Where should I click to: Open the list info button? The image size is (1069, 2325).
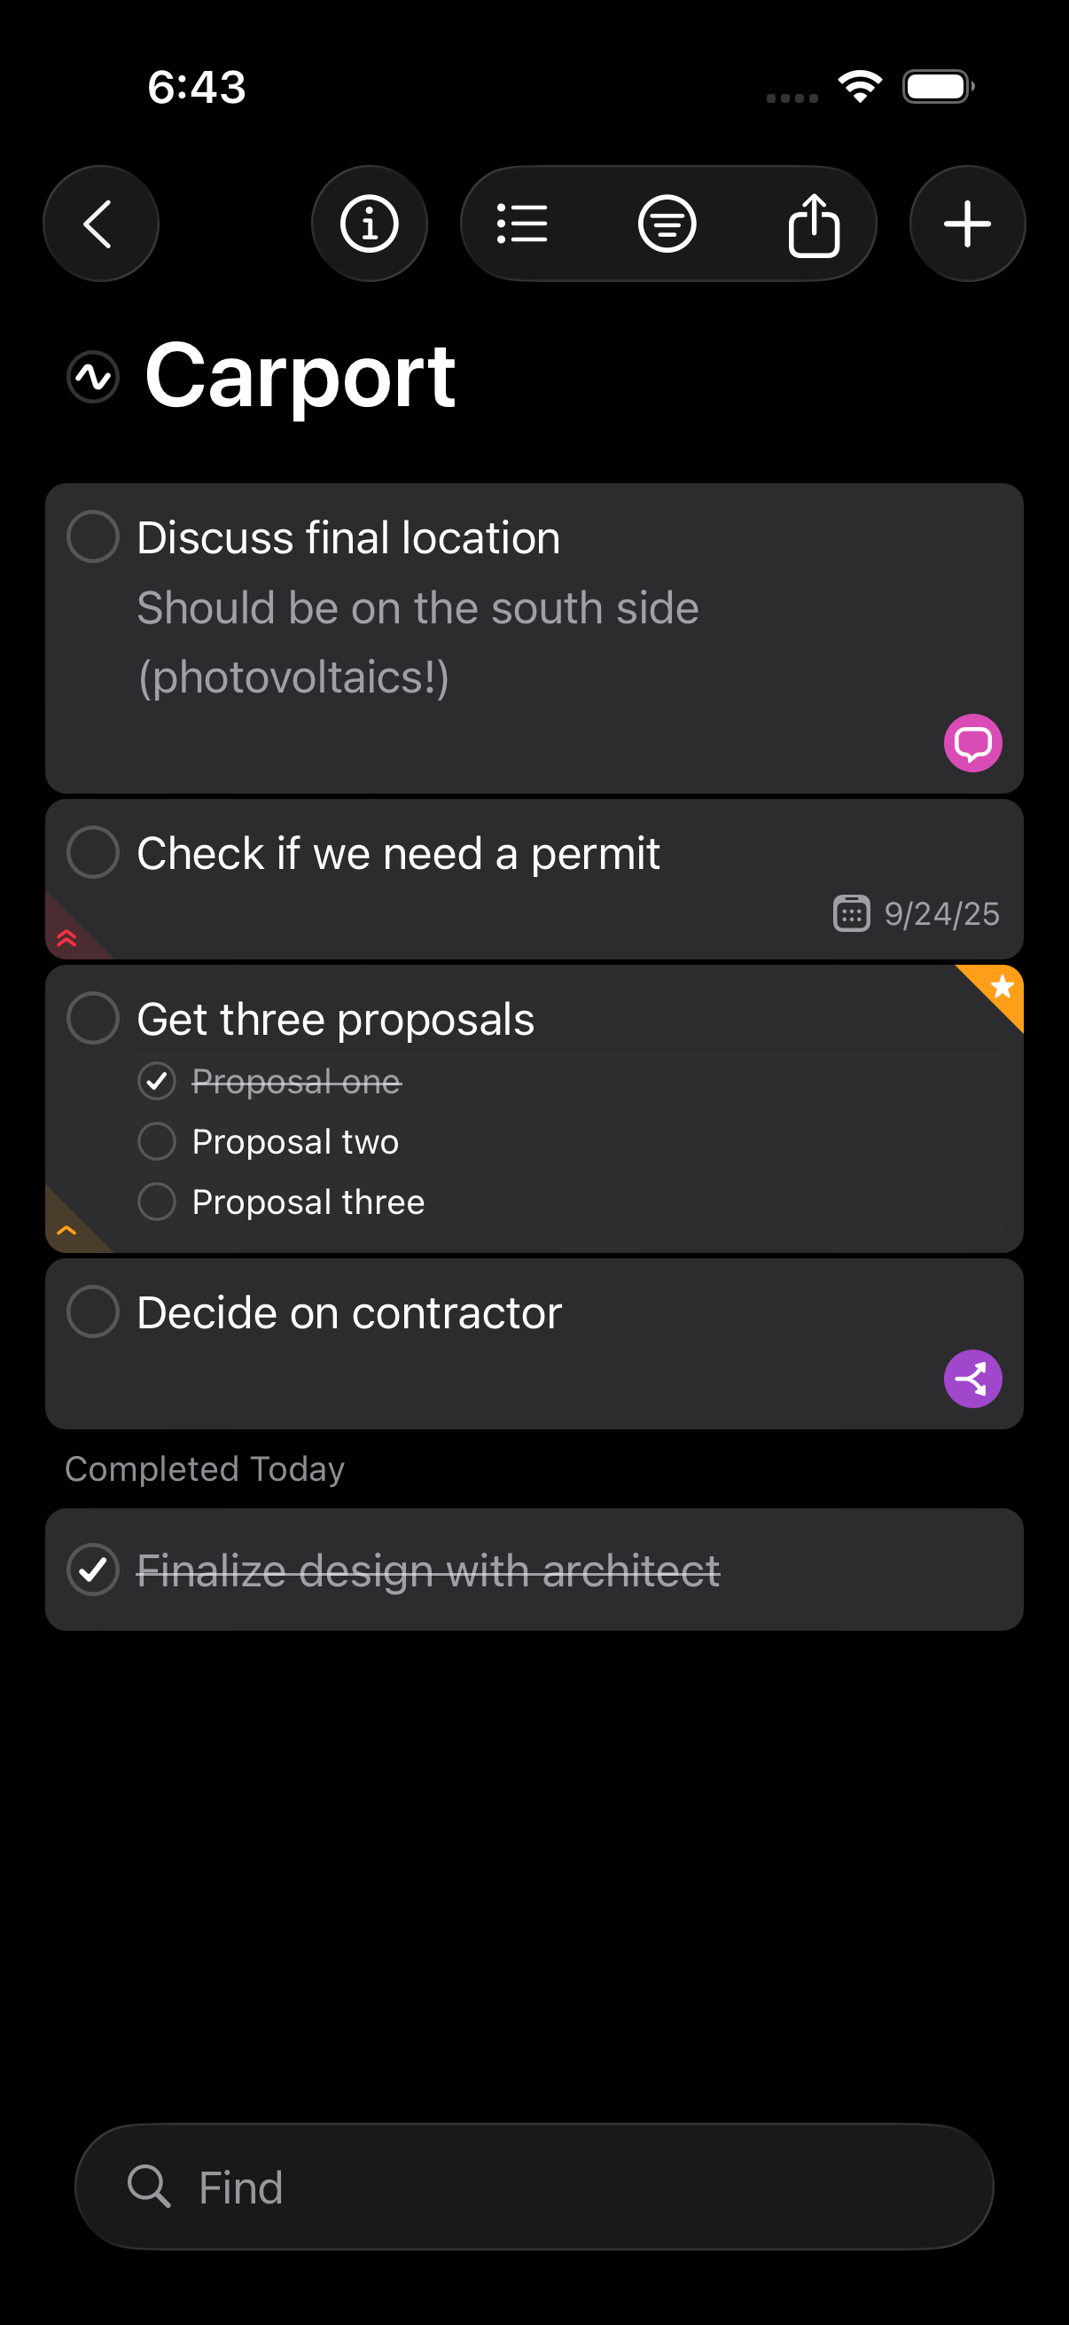[x=369, y=223]
